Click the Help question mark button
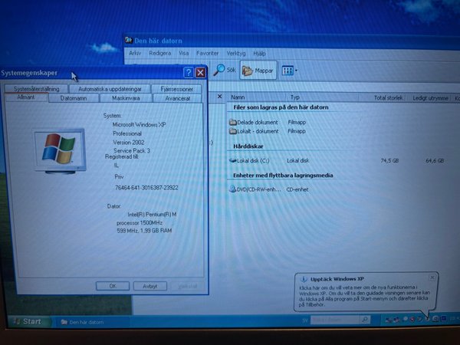The width and height of the screenshot is (460, 345). [188, 73]
